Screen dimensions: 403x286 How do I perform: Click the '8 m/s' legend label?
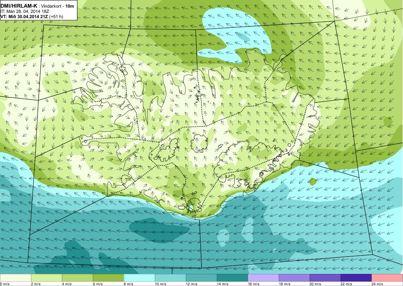(129, 284)
